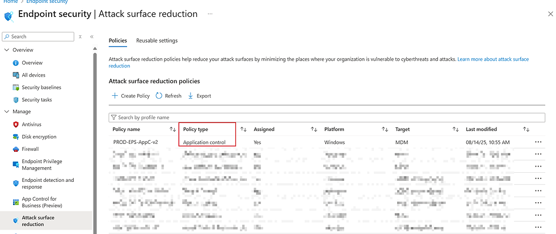Open Firewall in sidebar

pyautogui.click(x=30, y=149)
